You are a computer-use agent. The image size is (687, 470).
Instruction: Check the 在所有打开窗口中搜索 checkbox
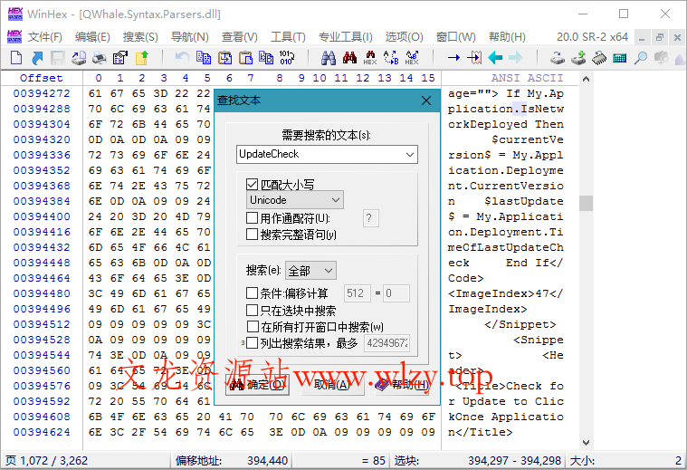coord(253,327)
